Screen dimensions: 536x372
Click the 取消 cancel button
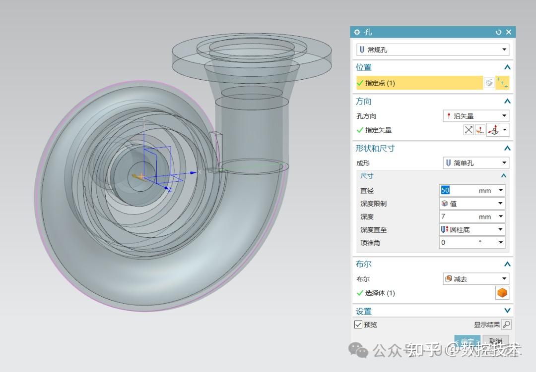pos(495,342)
